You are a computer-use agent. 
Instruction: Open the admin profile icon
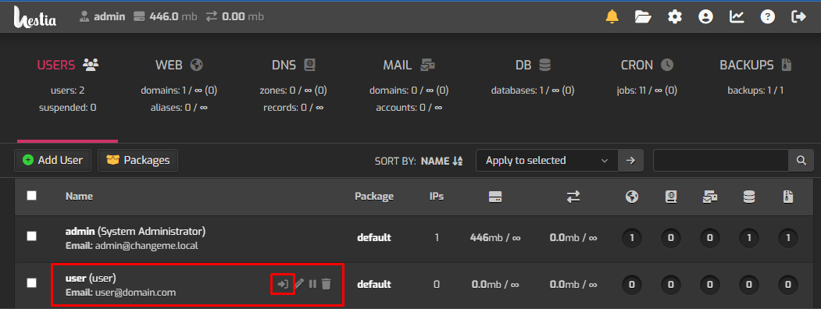[x=705, y=16]
